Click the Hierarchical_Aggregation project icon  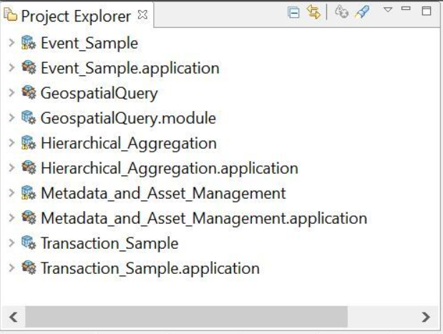29,143
